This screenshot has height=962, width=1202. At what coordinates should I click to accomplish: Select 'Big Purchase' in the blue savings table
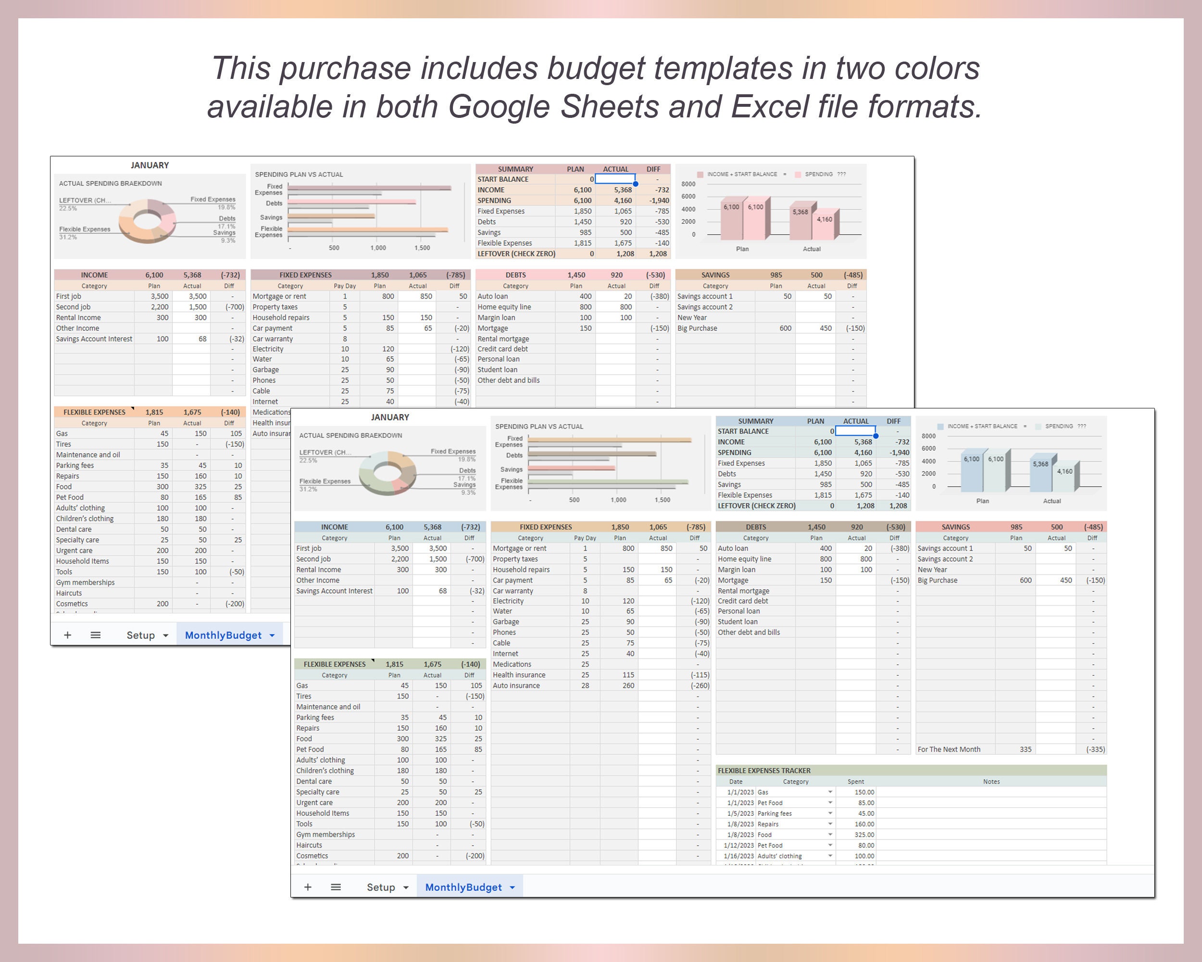(x=937, y=580)
